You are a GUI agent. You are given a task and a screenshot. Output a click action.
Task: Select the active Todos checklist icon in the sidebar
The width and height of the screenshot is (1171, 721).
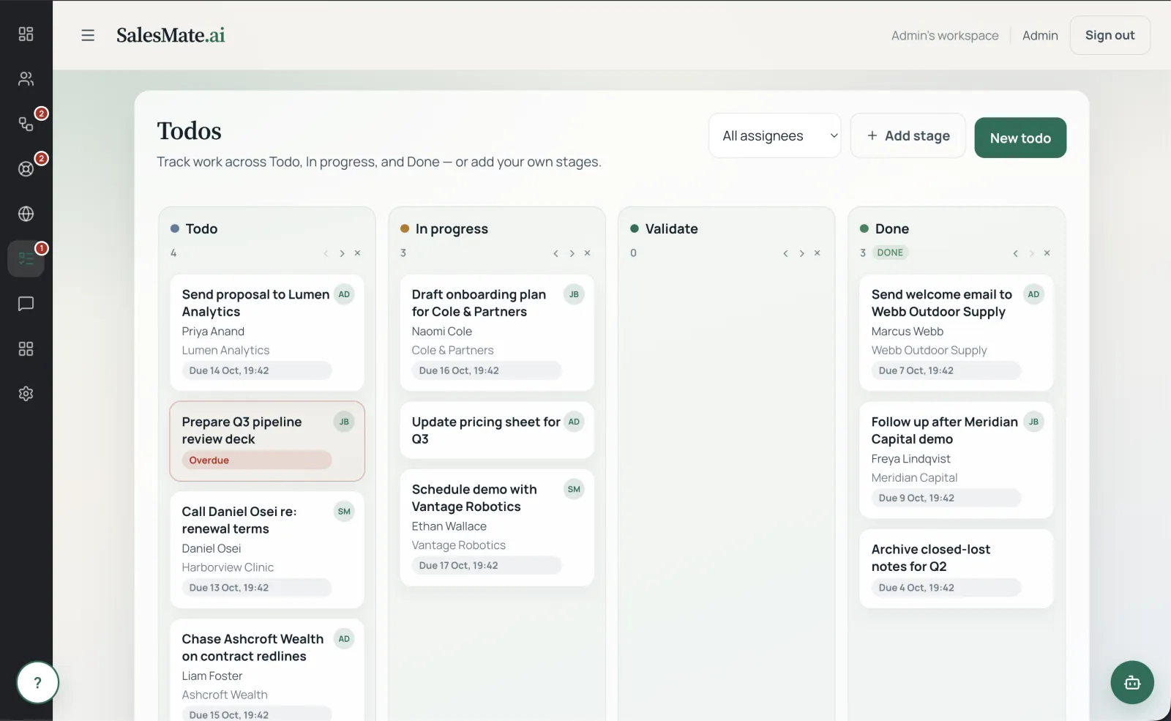point(26,258)
